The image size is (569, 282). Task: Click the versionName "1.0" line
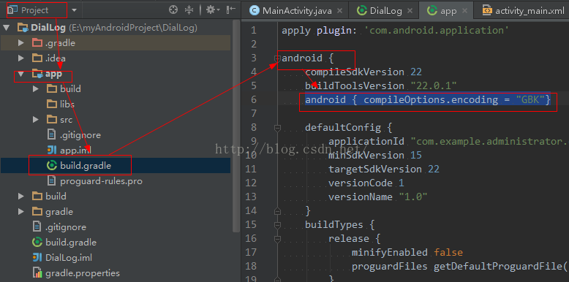click(x=378, y=197)
